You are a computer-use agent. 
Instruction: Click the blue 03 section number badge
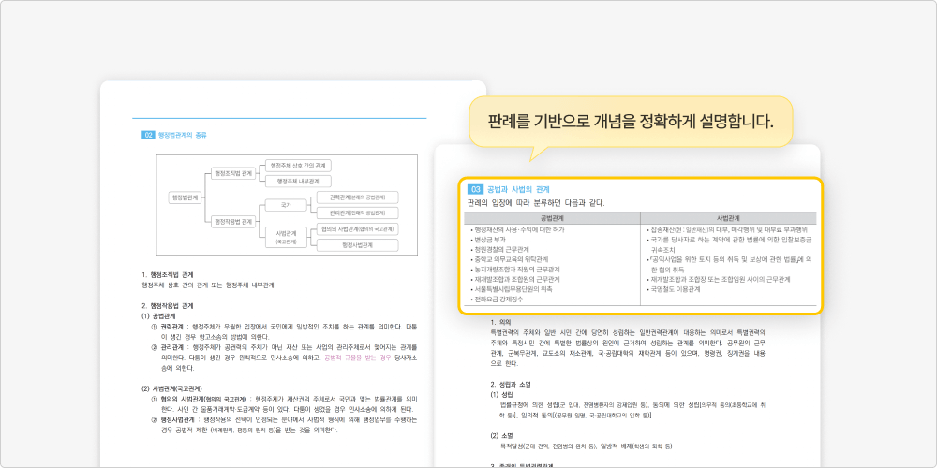[475, 189]
